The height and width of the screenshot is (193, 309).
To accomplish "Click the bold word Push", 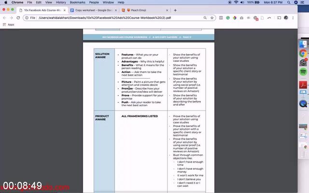I will (125, 102).
